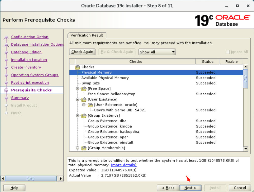254x192 pixels.
Task: Click the Help button
Action: (14, 188)
